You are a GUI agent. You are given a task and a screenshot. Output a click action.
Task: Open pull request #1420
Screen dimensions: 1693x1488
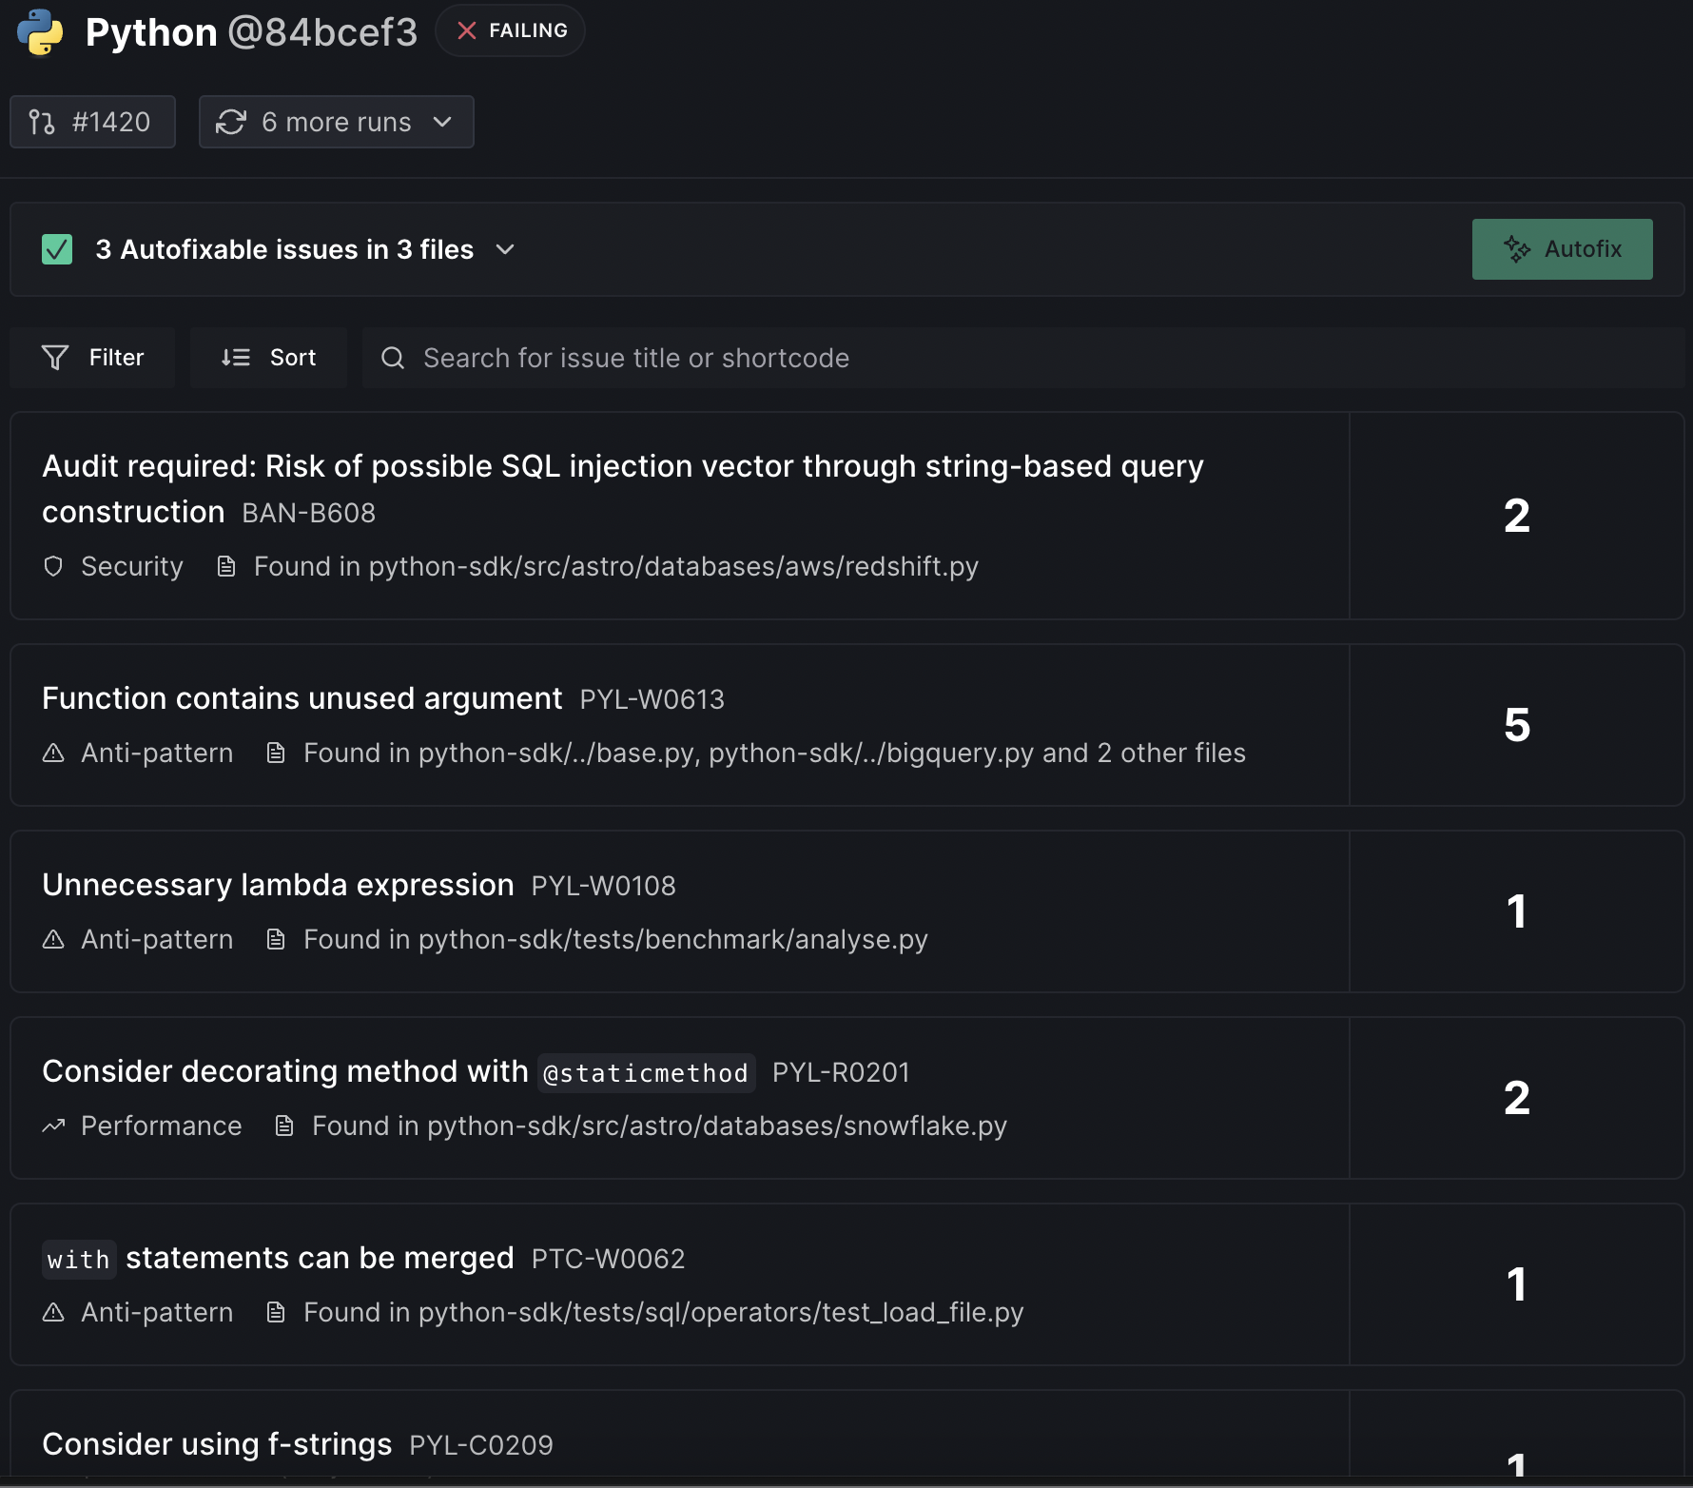(92, 122)
